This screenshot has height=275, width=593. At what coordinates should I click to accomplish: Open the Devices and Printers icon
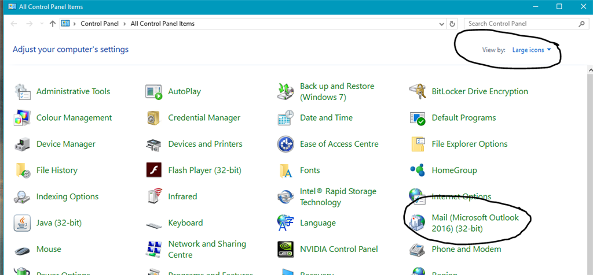[x=154, y=144]
